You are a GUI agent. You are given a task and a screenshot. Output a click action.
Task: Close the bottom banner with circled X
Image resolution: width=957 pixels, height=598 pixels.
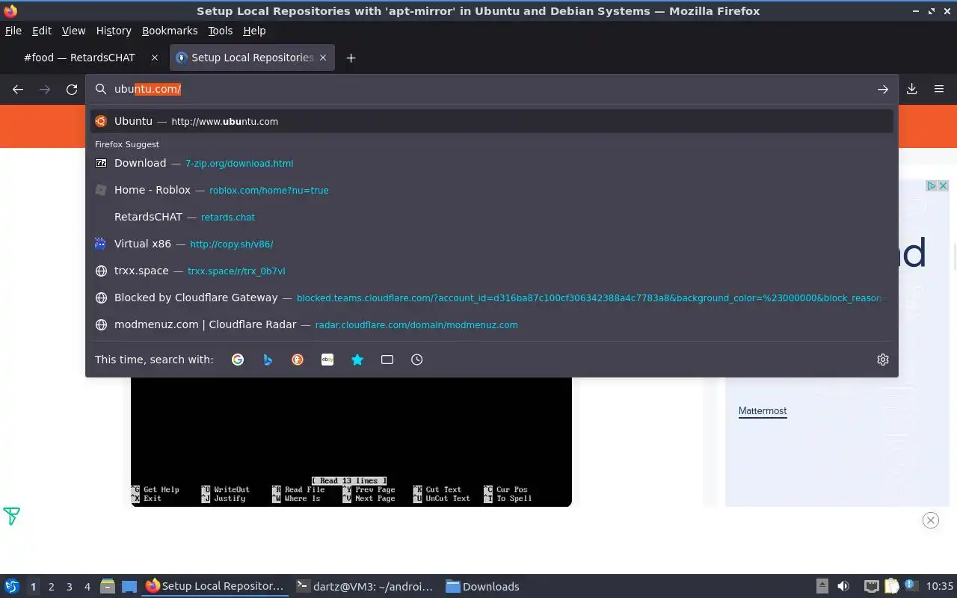931,520
